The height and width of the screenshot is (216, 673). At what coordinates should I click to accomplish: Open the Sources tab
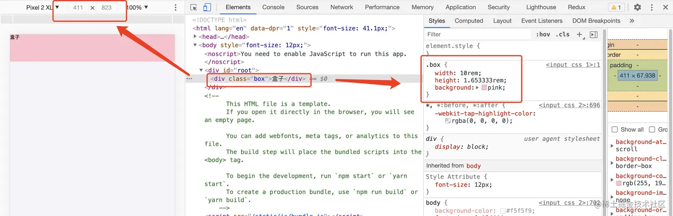tap(307, 7)
